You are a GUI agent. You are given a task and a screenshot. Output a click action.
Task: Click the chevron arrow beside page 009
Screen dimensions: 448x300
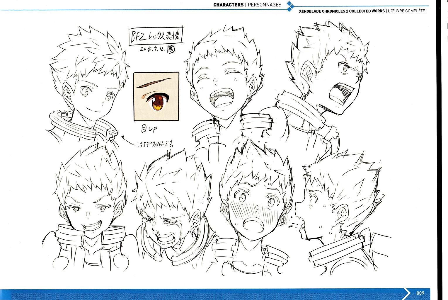(407, 293)
